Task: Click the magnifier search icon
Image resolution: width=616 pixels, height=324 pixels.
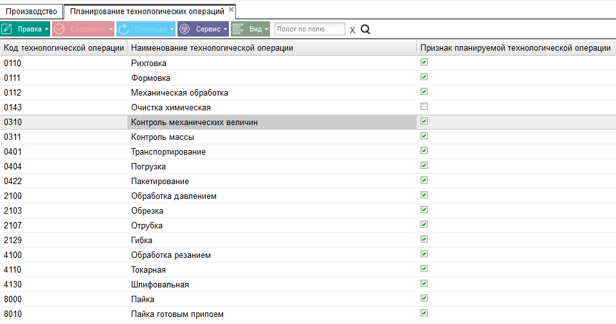Action: point(365,29)
